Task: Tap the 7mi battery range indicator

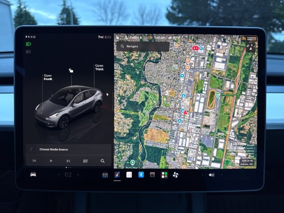Action: 105,37
